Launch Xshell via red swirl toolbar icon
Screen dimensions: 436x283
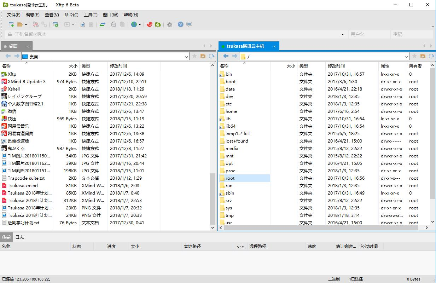pyautogui.click(x=150, y=24)
